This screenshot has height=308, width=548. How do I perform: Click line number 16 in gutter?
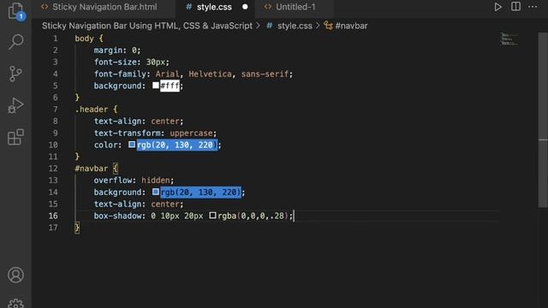(53, 216)
